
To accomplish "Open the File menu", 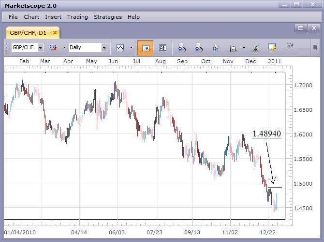I will point(13,17).
